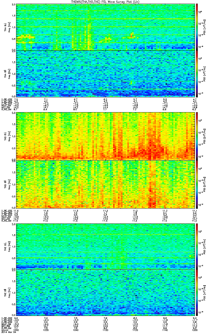Click the PSD [nT²/Hz] label beside THE B∥ color bar

click(x=204, y=292)
